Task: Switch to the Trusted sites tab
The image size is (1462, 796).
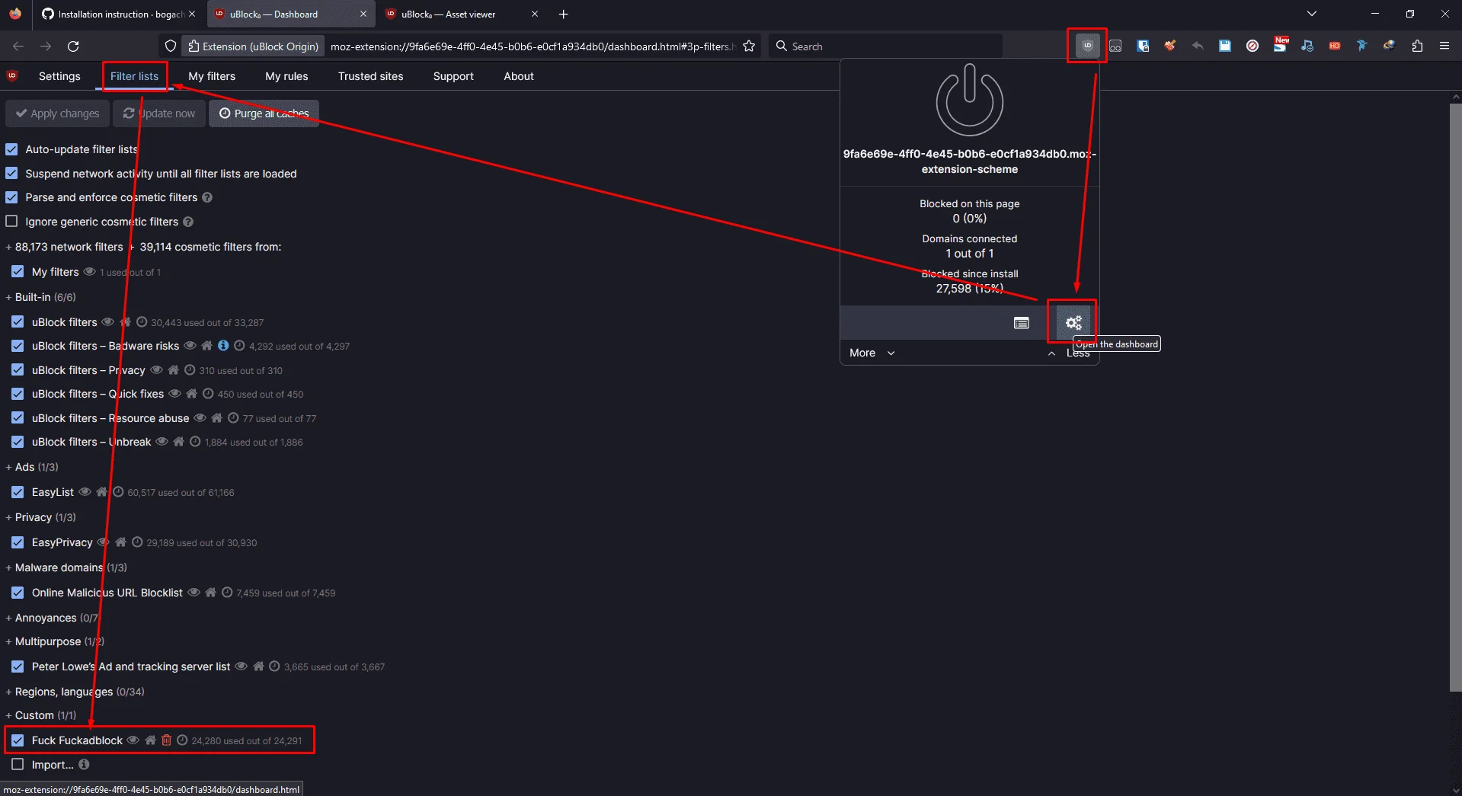Action: [x=371, y=76]
